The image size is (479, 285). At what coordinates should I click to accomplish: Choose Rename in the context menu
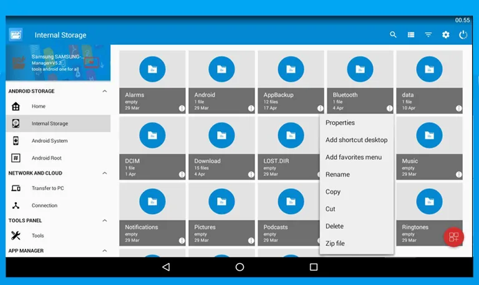point(357,175)
